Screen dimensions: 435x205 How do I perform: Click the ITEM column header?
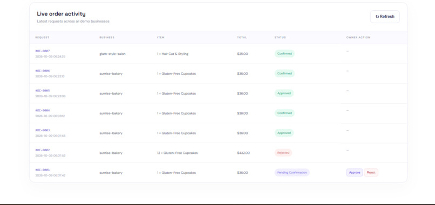click(161, 38)
